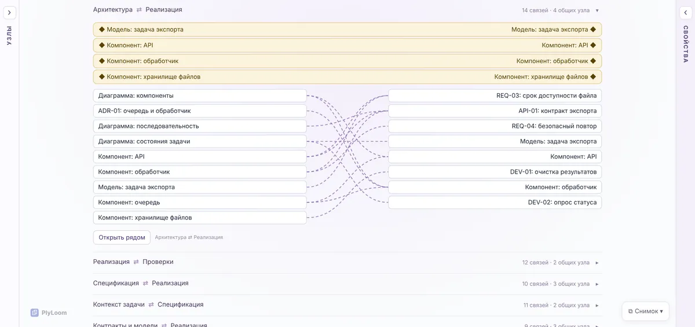Click the Открыть рядом button
The image size is (695, 327).
(122, 237)
